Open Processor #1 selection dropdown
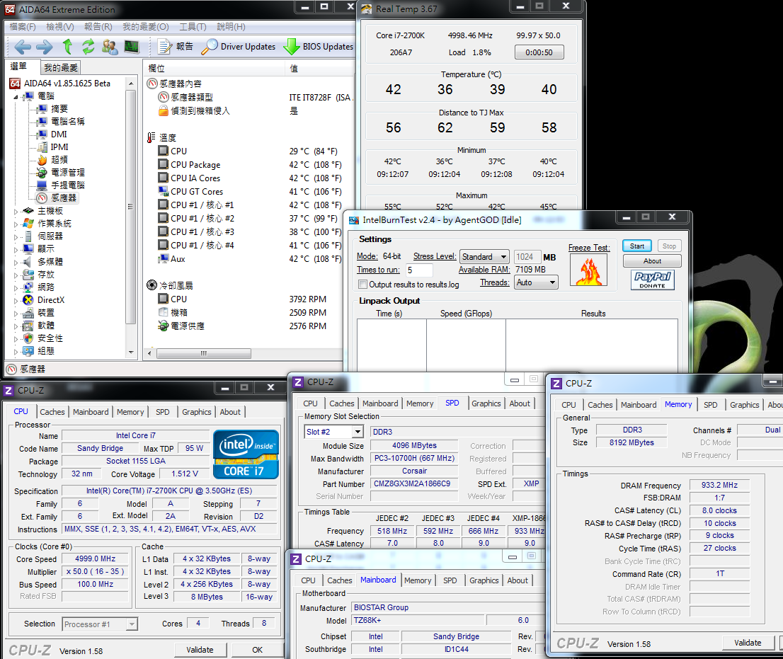The image size is (783, 659). [x=100, y=624]
